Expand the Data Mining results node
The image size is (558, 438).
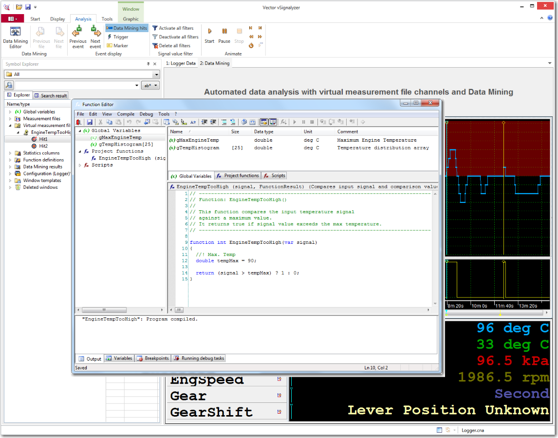click(x=10, y=167)
